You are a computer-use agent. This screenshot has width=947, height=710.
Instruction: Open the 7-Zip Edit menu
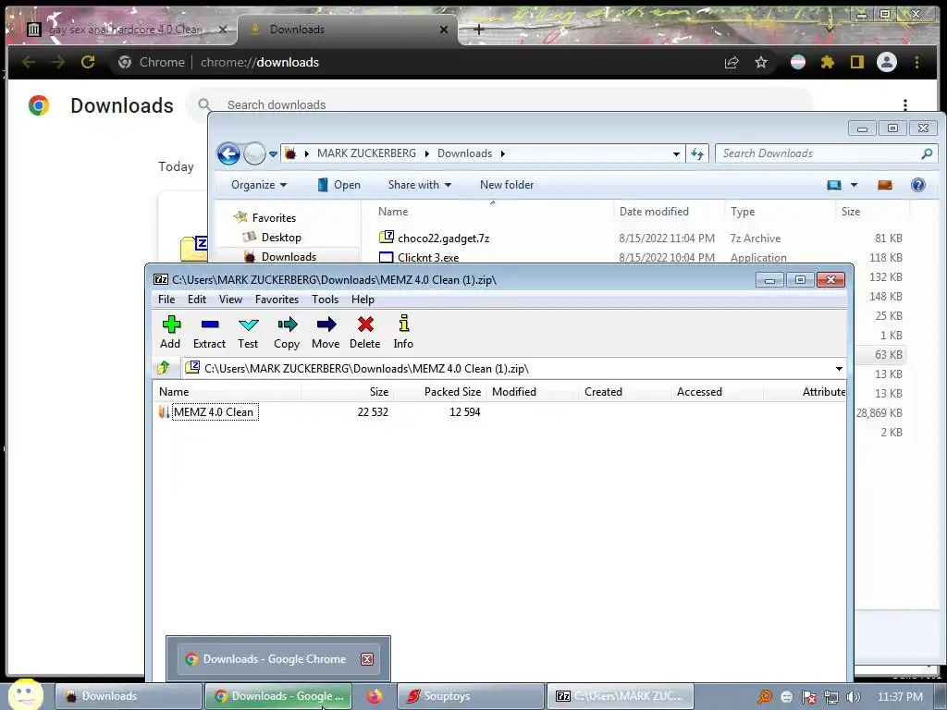point(197,300)
